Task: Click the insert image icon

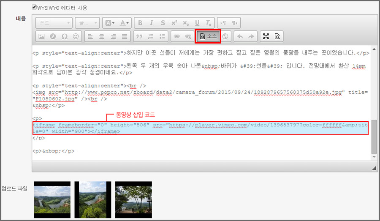Action: point(41,36)
